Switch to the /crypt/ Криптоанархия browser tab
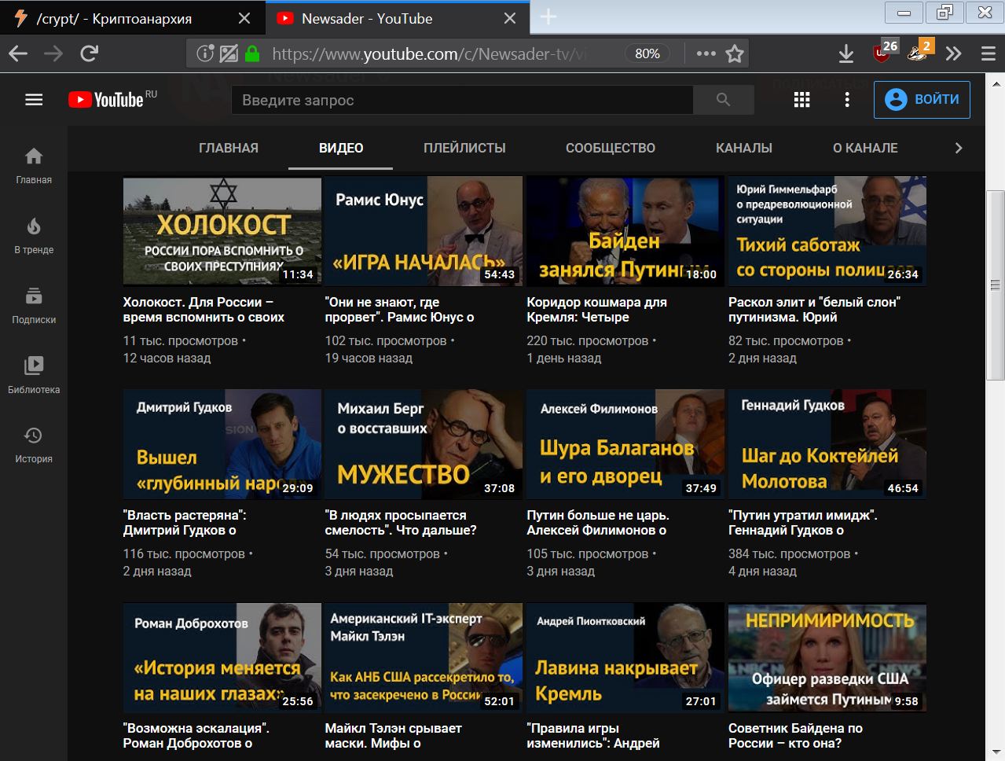 coord(132,18)
